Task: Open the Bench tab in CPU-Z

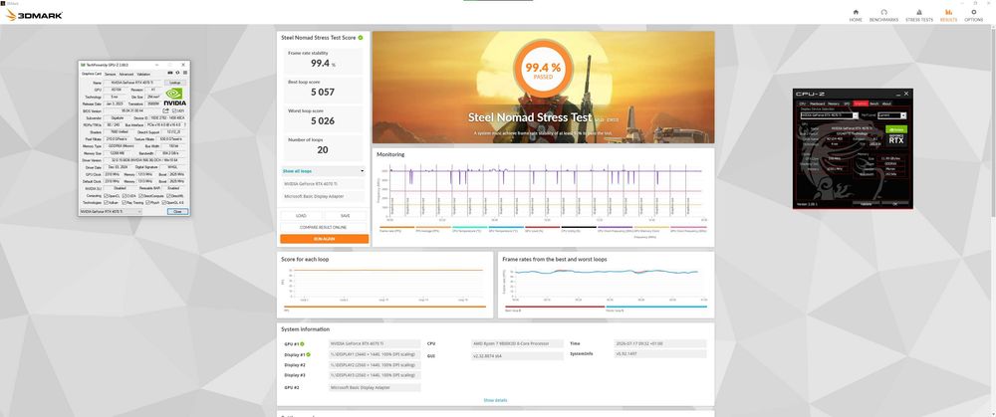Action: [874, 104]
